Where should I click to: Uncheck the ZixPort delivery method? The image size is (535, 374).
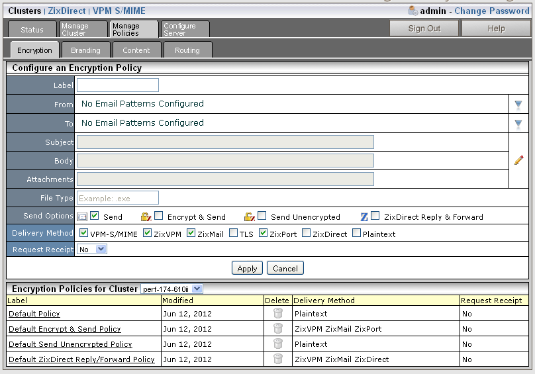tap(263, 233)
